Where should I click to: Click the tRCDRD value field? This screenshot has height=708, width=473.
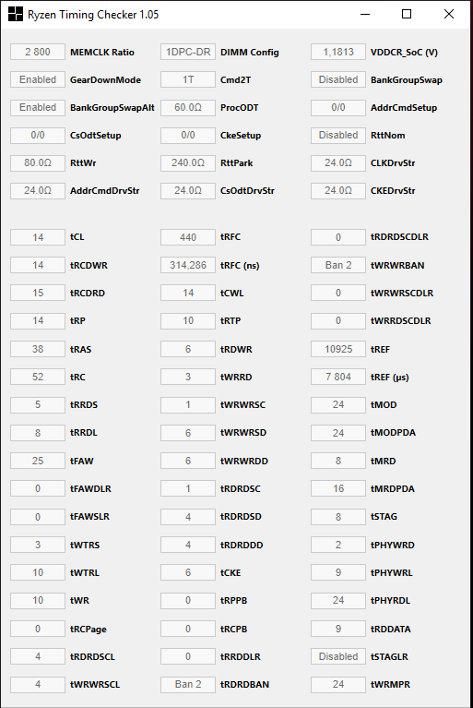click(x=38, y=293)
